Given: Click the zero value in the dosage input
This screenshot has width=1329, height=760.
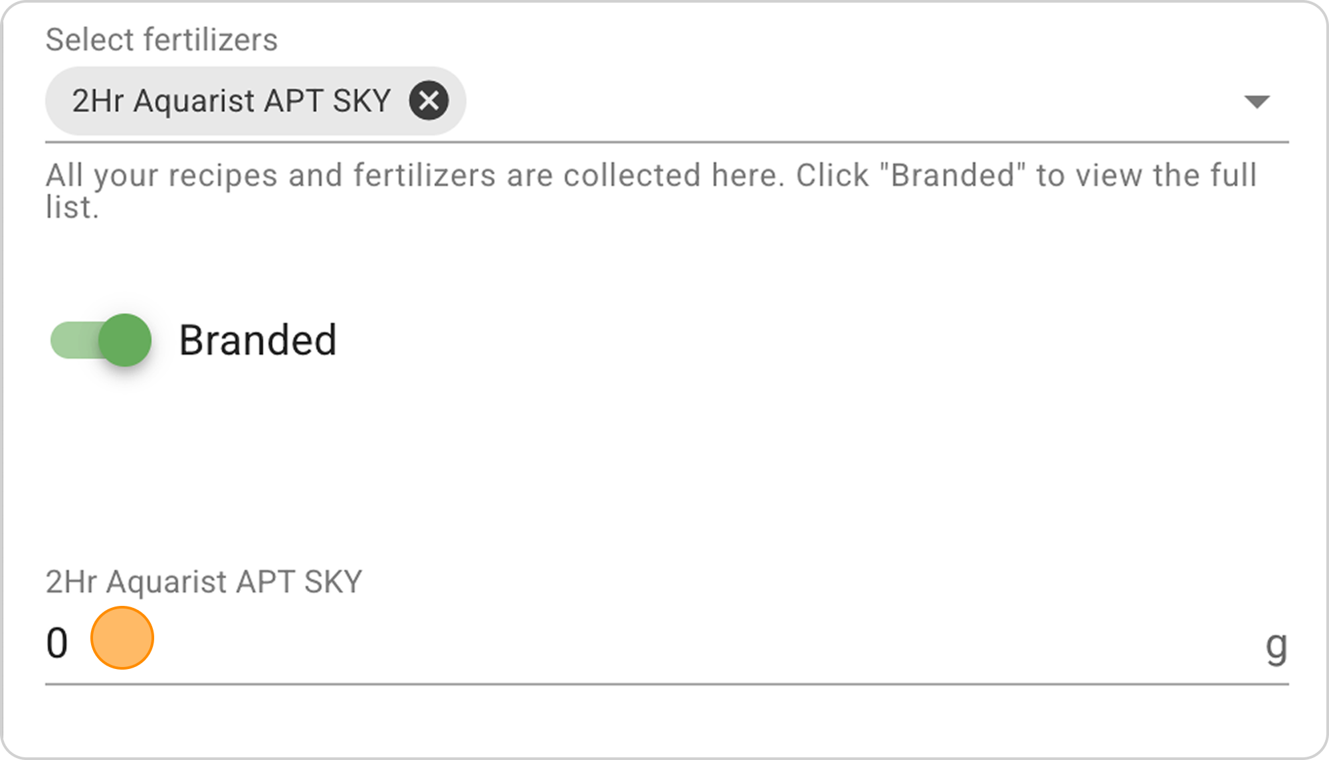Looking at the screenshot, I should click(x=57, y=643).
